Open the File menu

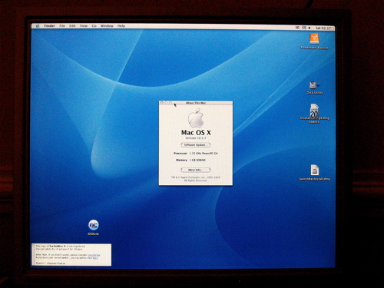62,26
